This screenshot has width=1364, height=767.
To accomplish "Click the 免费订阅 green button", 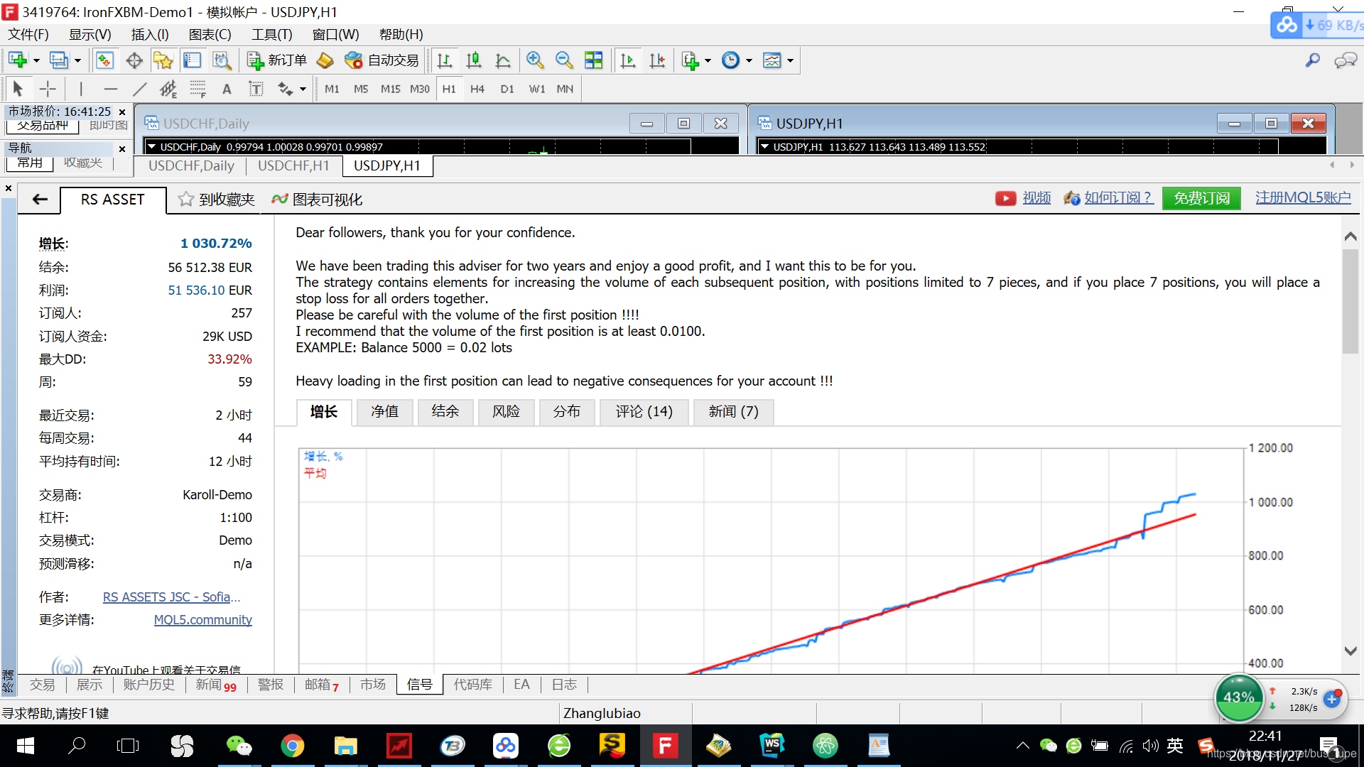I will coord(1201,198).
